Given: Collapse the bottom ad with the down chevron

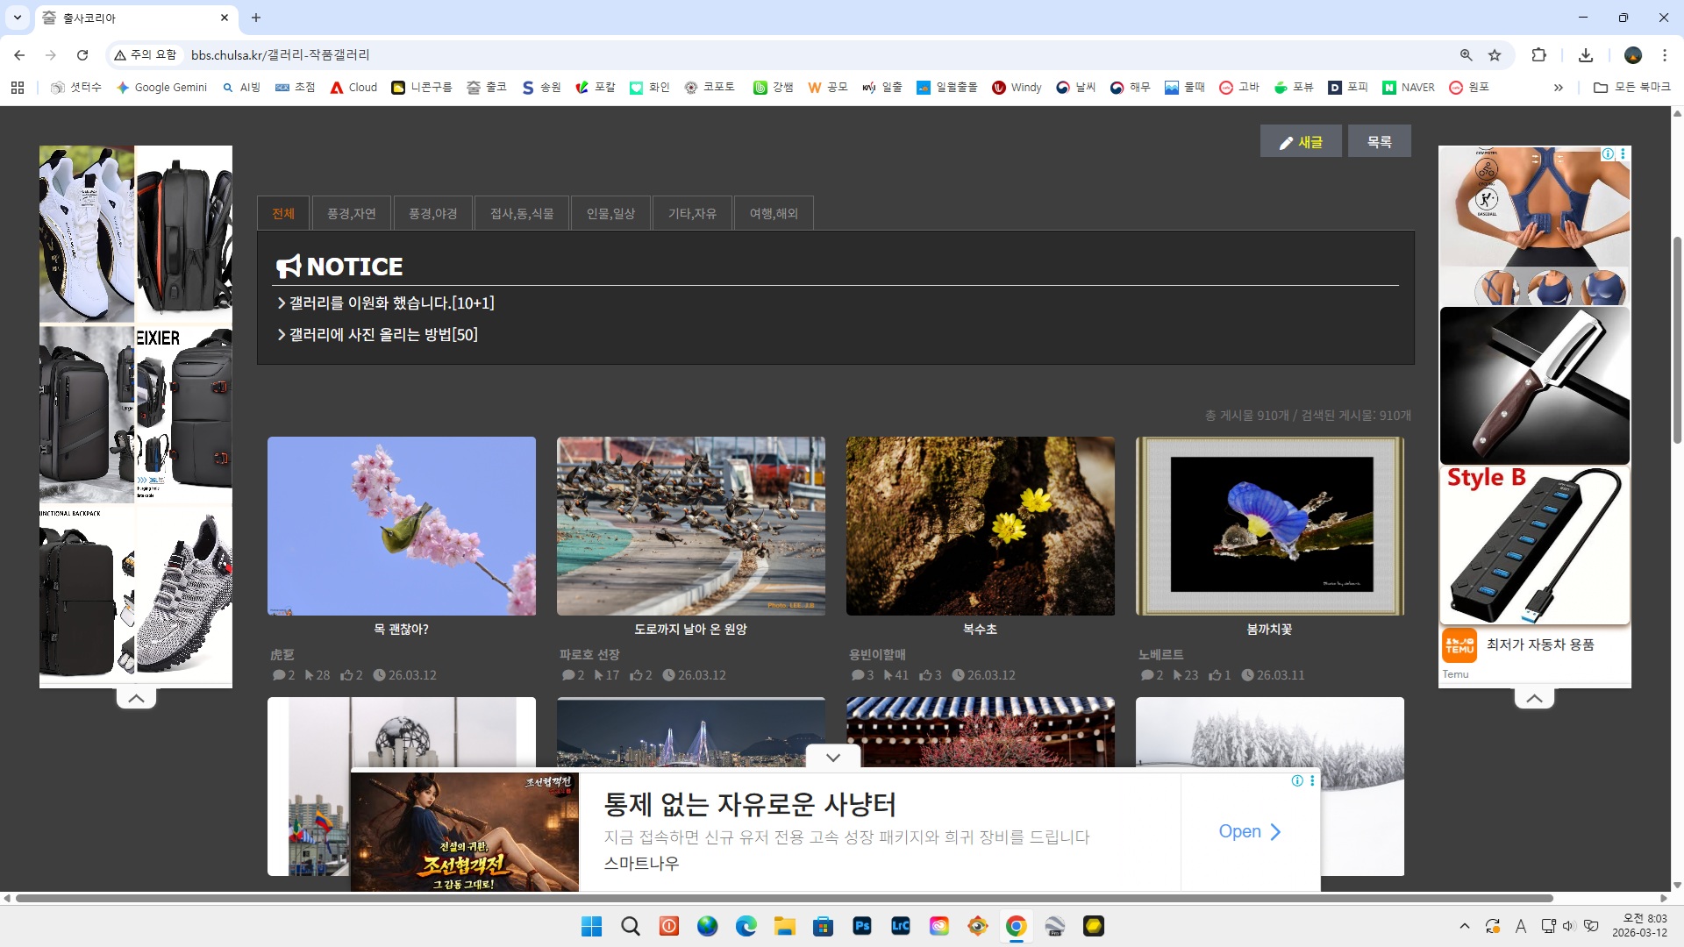Looking at the screenshot, I should [x=831, y=757].
